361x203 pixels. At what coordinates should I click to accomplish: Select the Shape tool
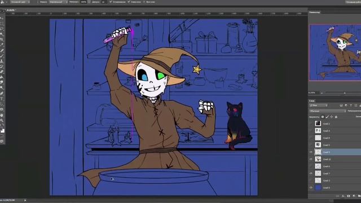(x=2, y=109)
